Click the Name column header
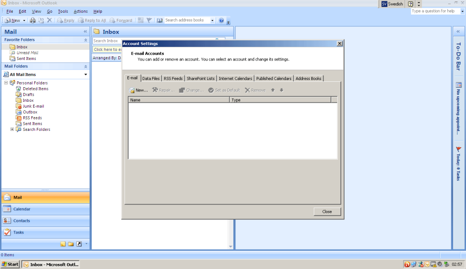This screenshot has width=466, height=269. click(179, 100)
